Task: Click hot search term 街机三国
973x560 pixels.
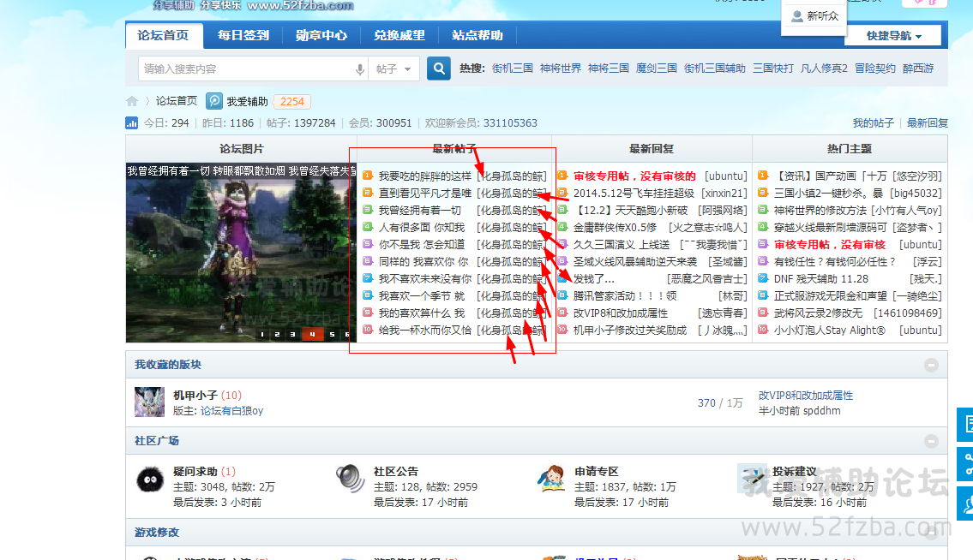Action: point(513,69)
